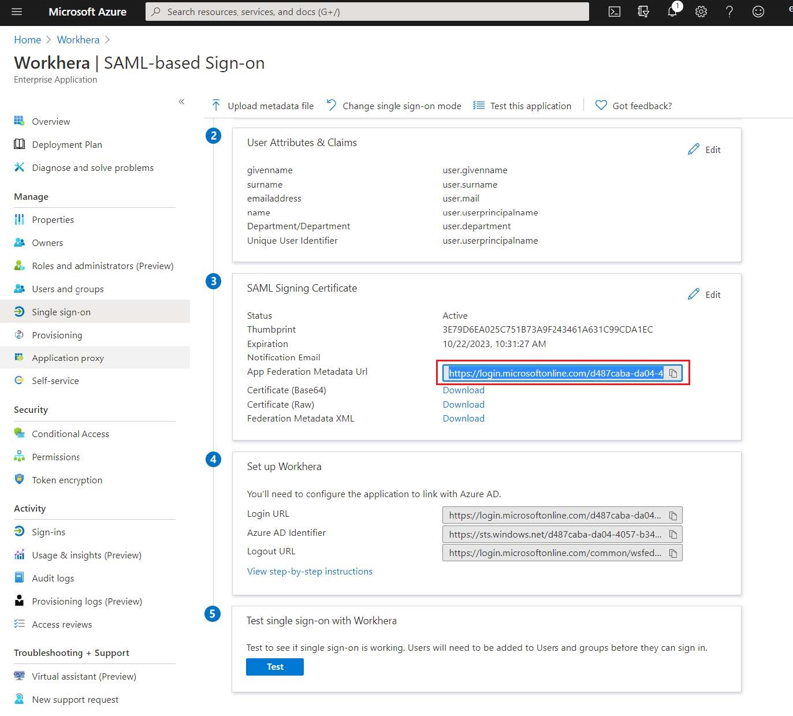Click Got feedback? in toolbar
793x716 pixels.
tap(634, 106)
